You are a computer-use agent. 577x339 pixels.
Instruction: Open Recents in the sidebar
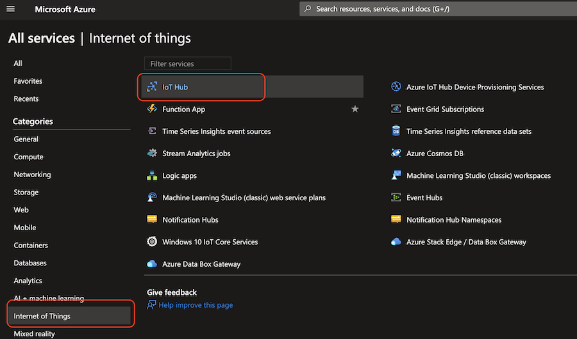point(26,99)
